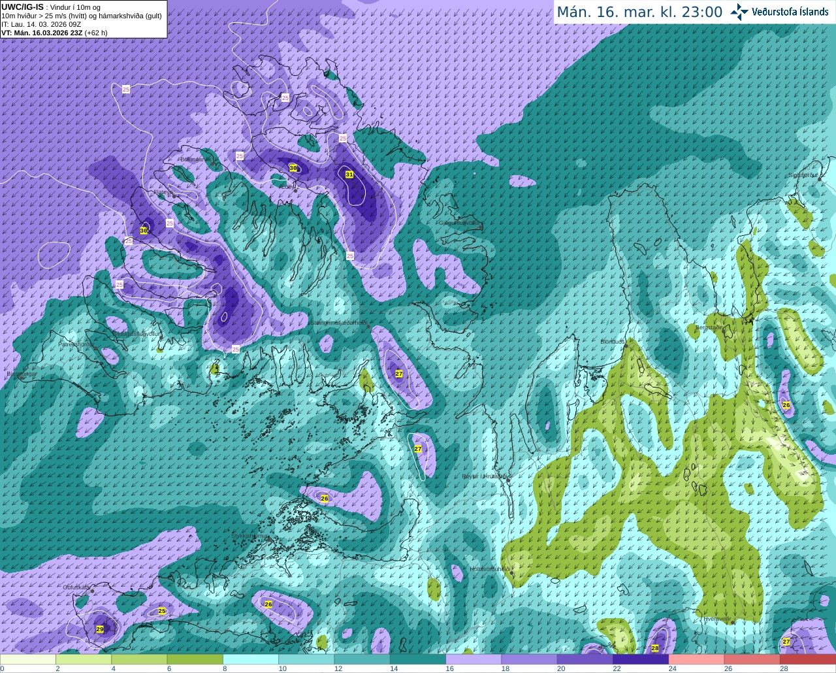
Task: Click the legend scale value 16
Action: coord(449,668)
